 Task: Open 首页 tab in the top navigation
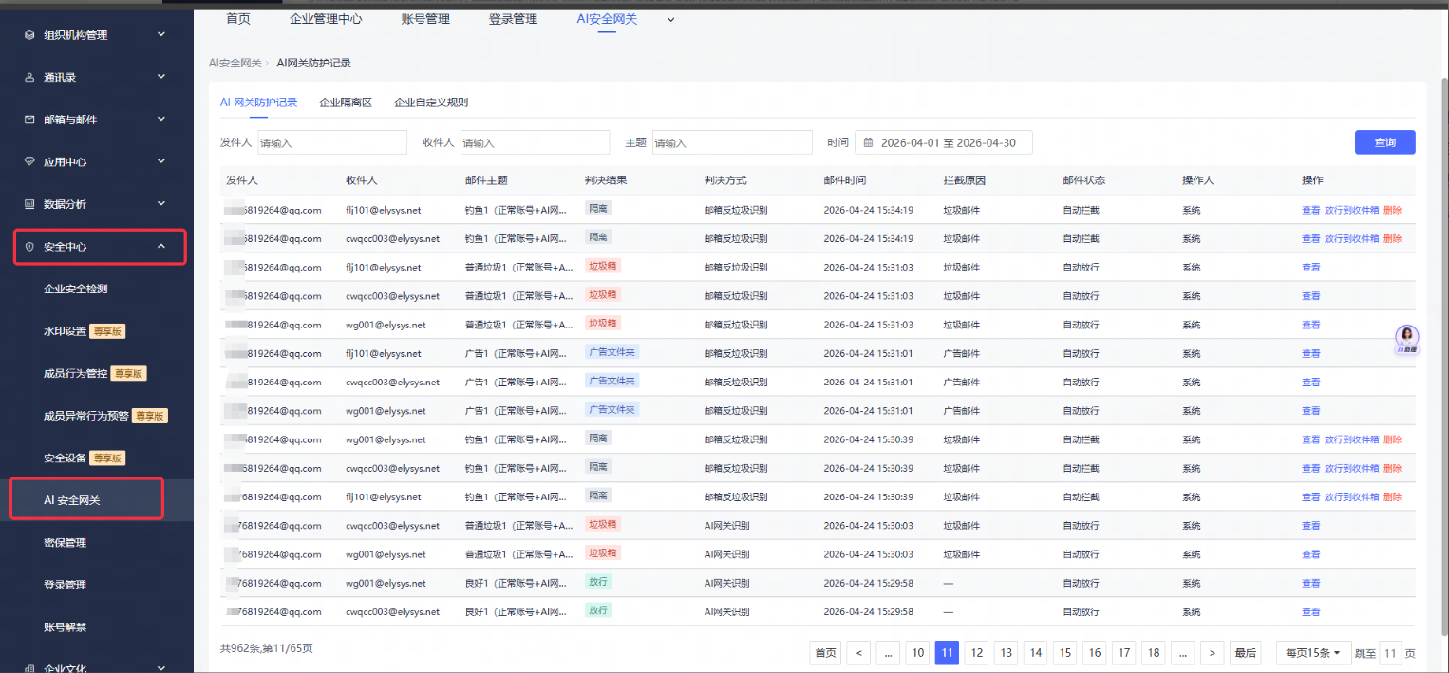pos(238,19)
